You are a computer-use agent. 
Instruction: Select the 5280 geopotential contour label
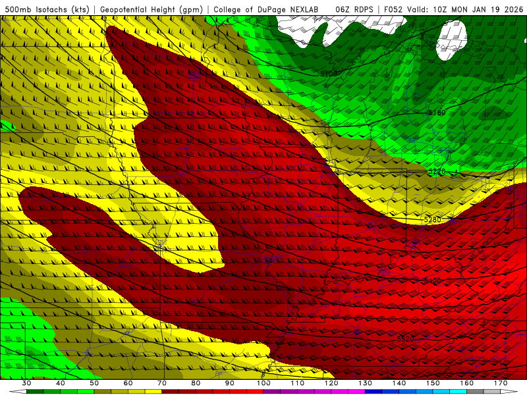point(432,219)
